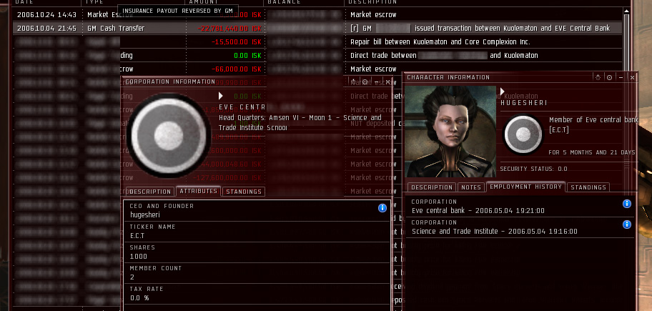Click journal scrollbar up arrow

coord(627,11)
